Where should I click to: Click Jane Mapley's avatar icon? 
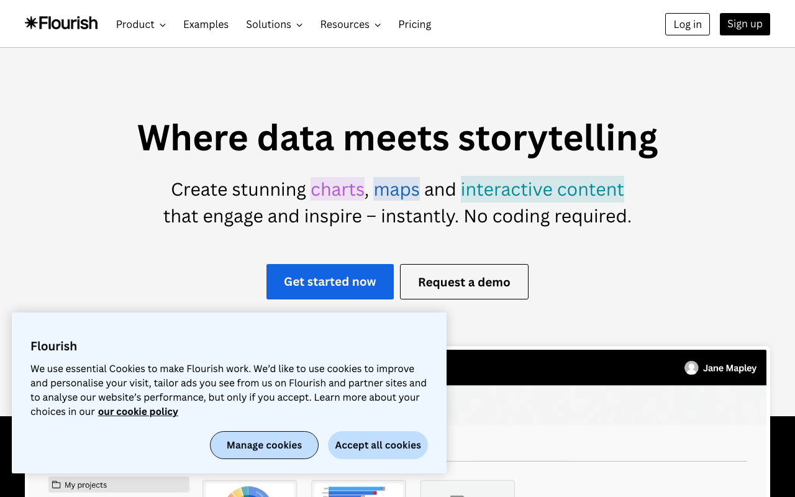(691, 368)
